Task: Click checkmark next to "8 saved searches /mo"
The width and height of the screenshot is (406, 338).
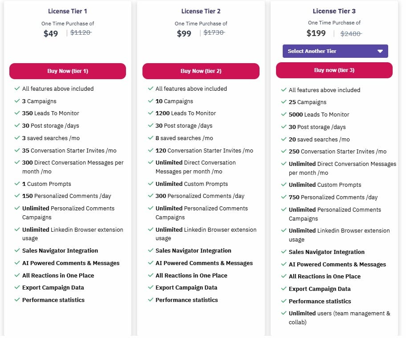Action: 150,138
